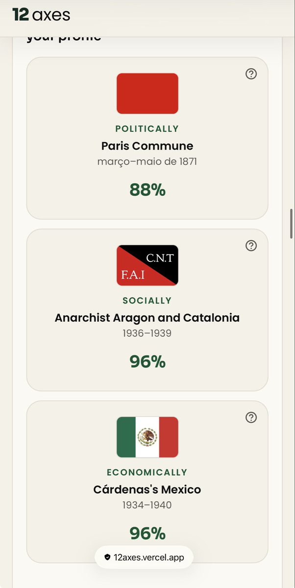The height and width of the screenshot is (588, 295).
Task: Click the 1936–1939 date text
Action: pyautogui.click(x=147, y=333)
